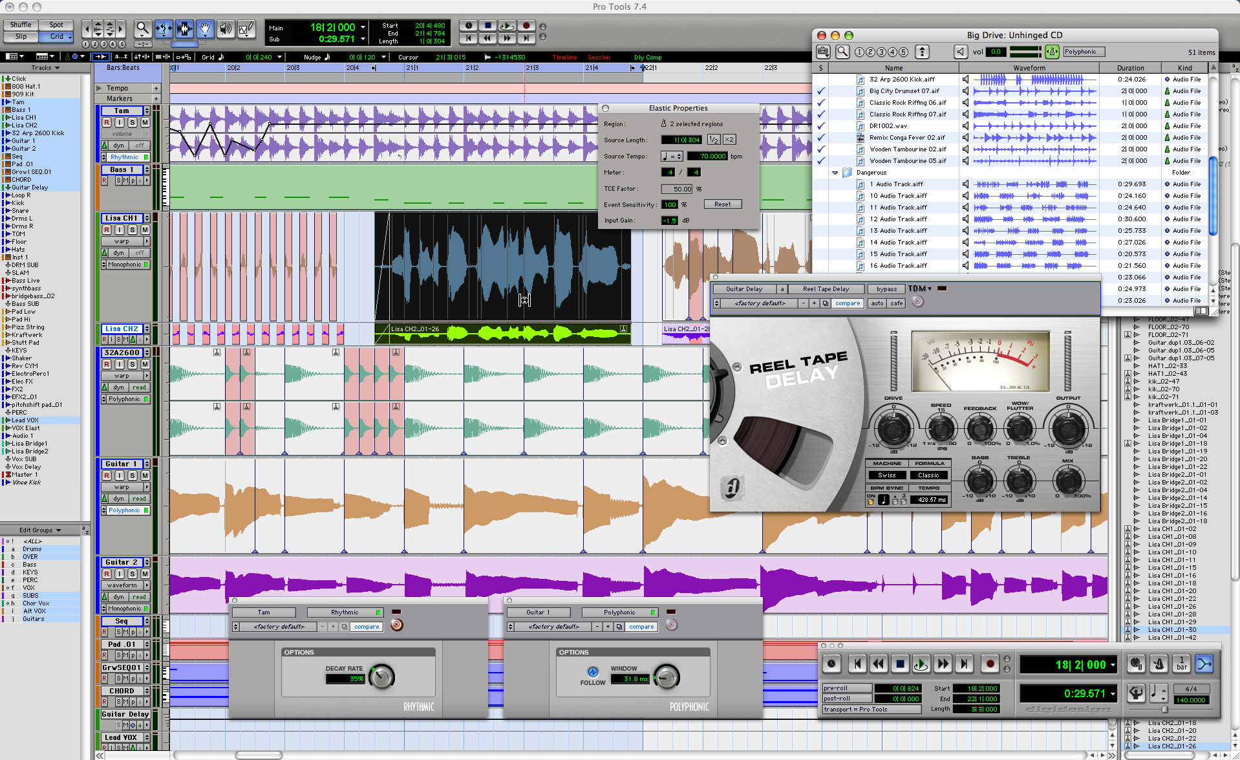Double the source length with x2 button

[x=729, y=140]
